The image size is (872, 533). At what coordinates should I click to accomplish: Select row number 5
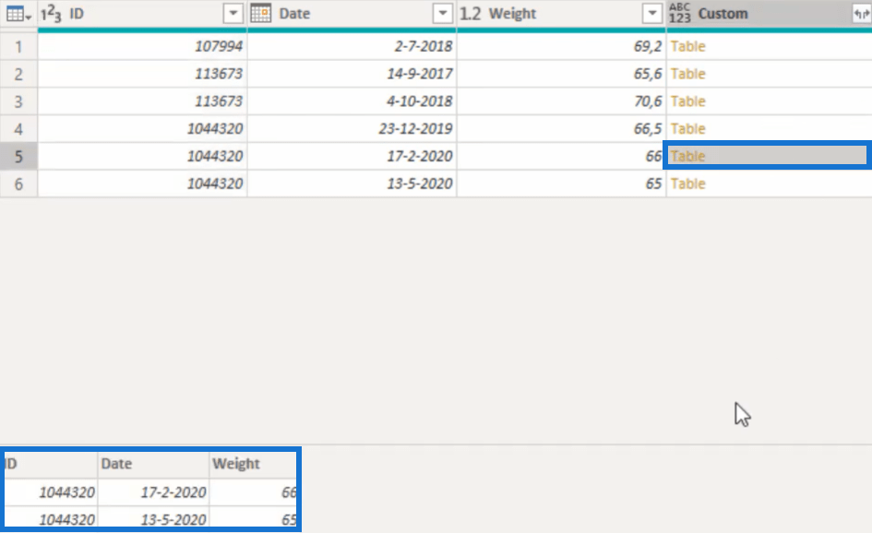click(x=18, y=156)
